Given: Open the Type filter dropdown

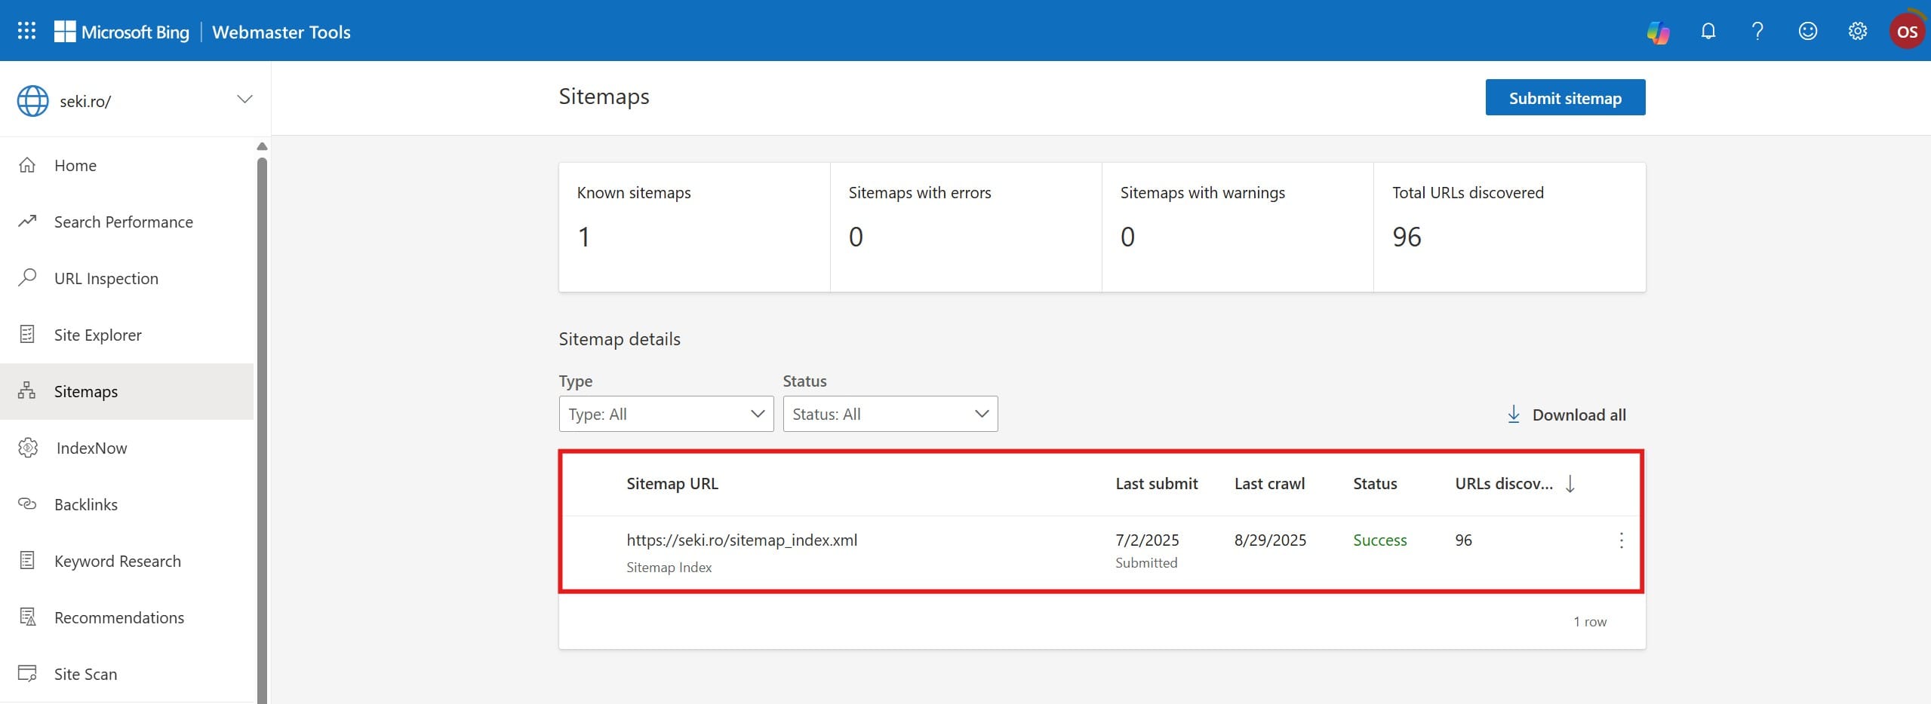Looking at the screenshot, I should click(665, 414).
